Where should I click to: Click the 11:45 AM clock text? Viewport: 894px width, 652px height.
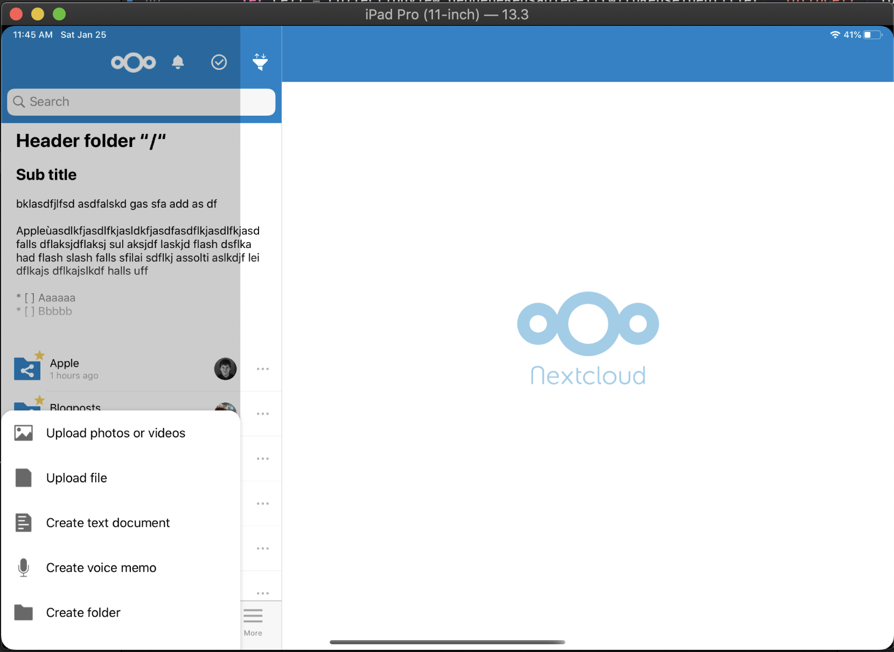click(33, 35)
